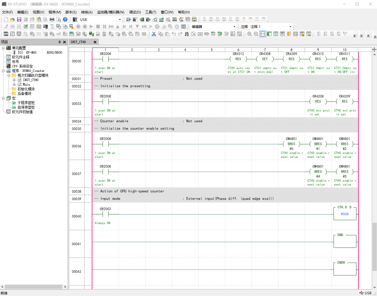Select 子程序型宏 in project tree
Screen dimensions: 377x296
coord(26,103)
